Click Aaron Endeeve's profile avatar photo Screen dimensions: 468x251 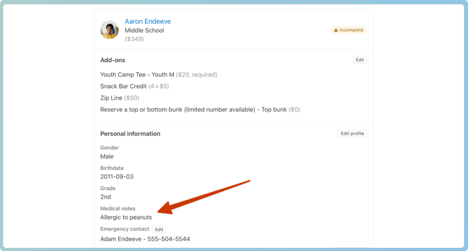[x=109, y=30]
